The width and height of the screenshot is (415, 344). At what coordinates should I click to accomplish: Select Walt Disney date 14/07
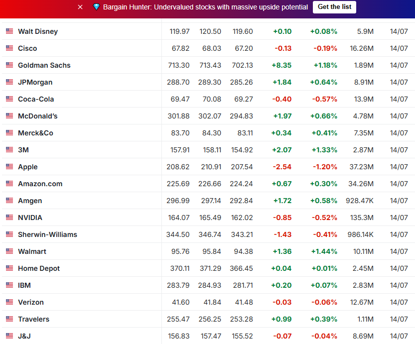point(399,31)
